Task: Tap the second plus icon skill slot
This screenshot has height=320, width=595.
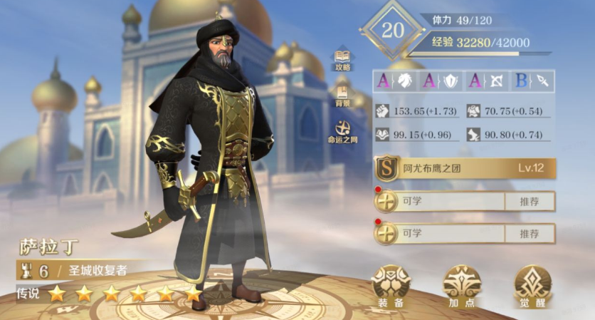Action: coord(386,233)
